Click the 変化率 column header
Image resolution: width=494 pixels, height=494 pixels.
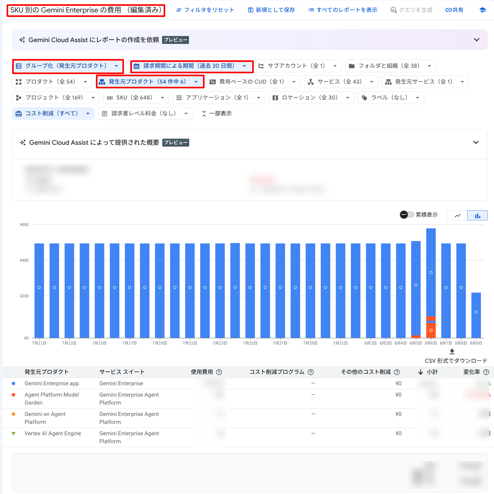click(x=472, y=372)
